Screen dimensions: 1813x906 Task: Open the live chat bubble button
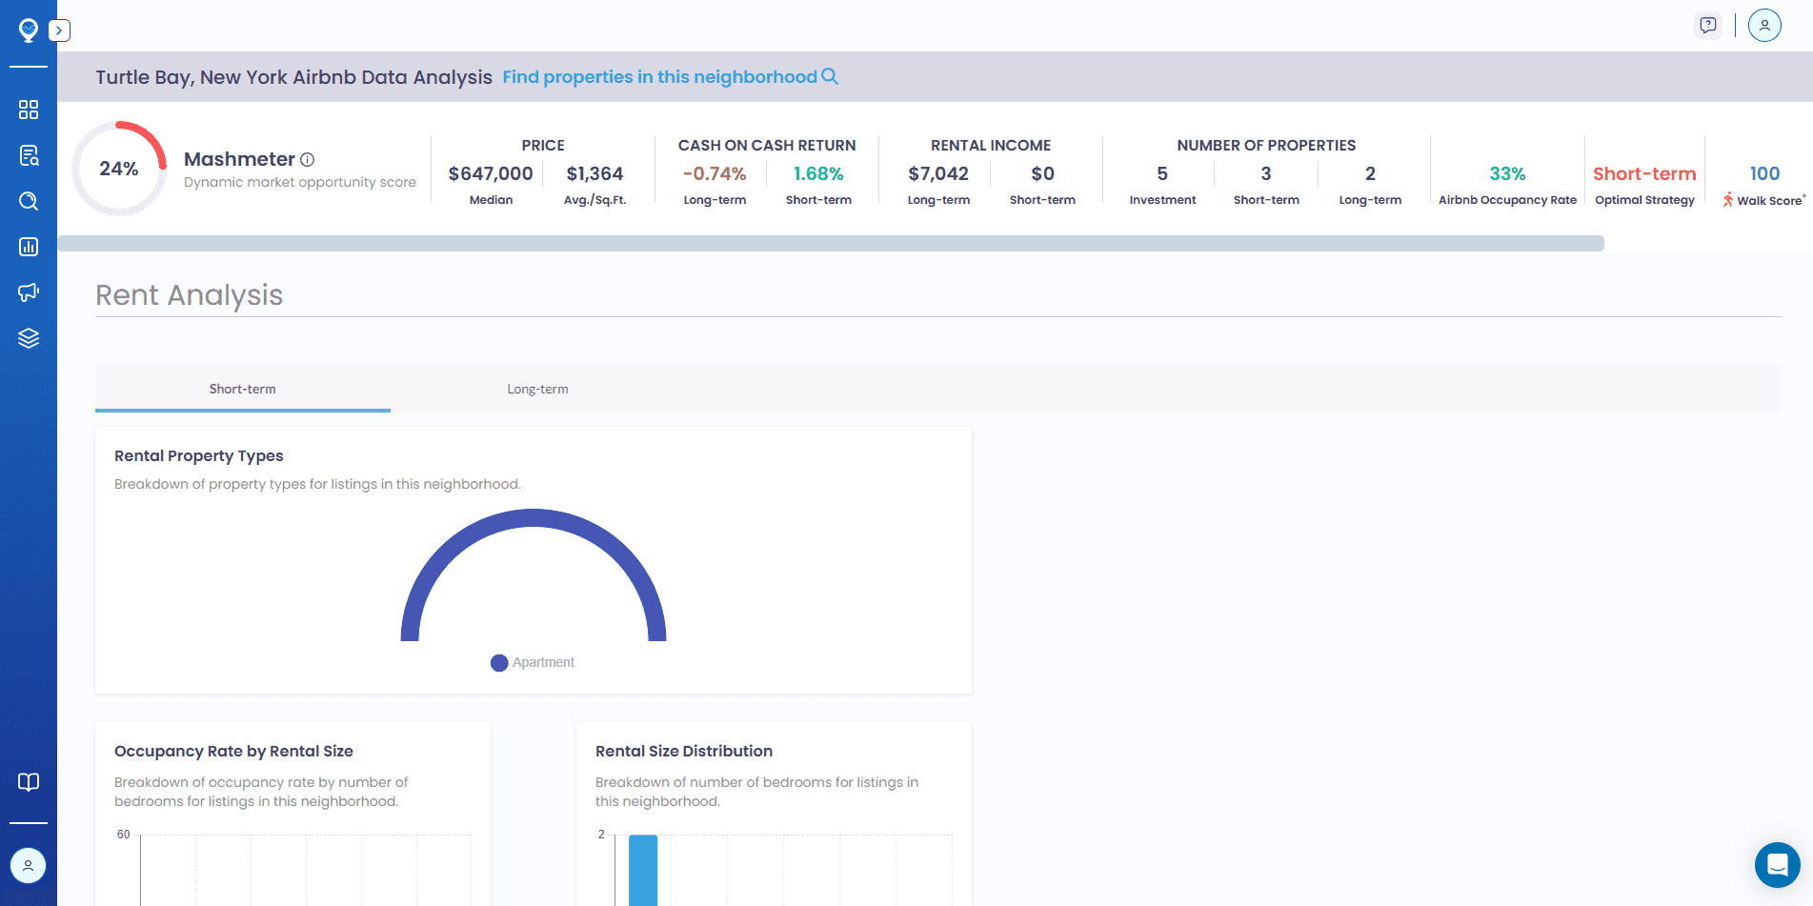[x=1778, y=865]
